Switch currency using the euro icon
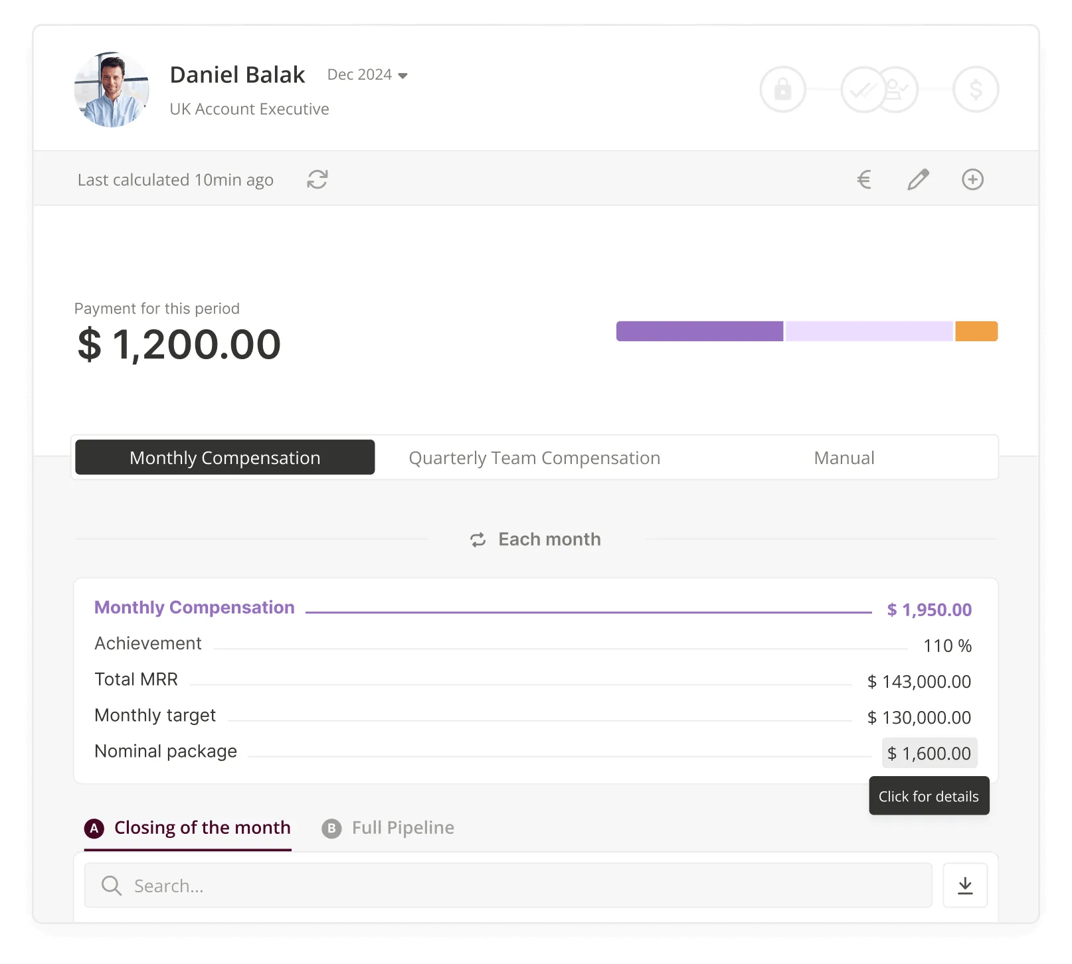Viewport: 1072px width, 964px height. click(x=864, y=179)
